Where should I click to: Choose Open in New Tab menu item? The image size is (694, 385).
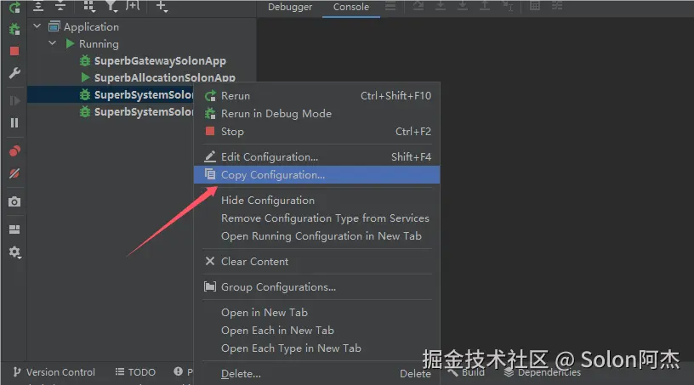tap(317, 313)
